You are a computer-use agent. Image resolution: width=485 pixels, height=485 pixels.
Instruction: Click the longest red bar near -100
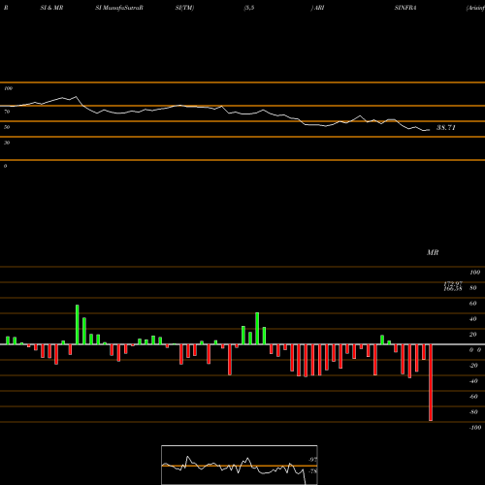tap(431, 382)
